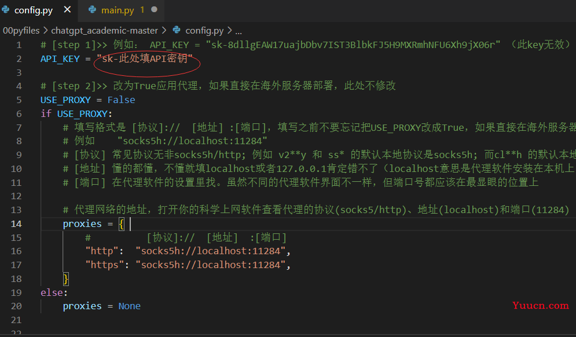Image resolution: width=576 pixels, height=337 pixels.
Task: Click USE_PROXY on the assignment line 5
Action: pyautogui.click(x=65, y=100)
